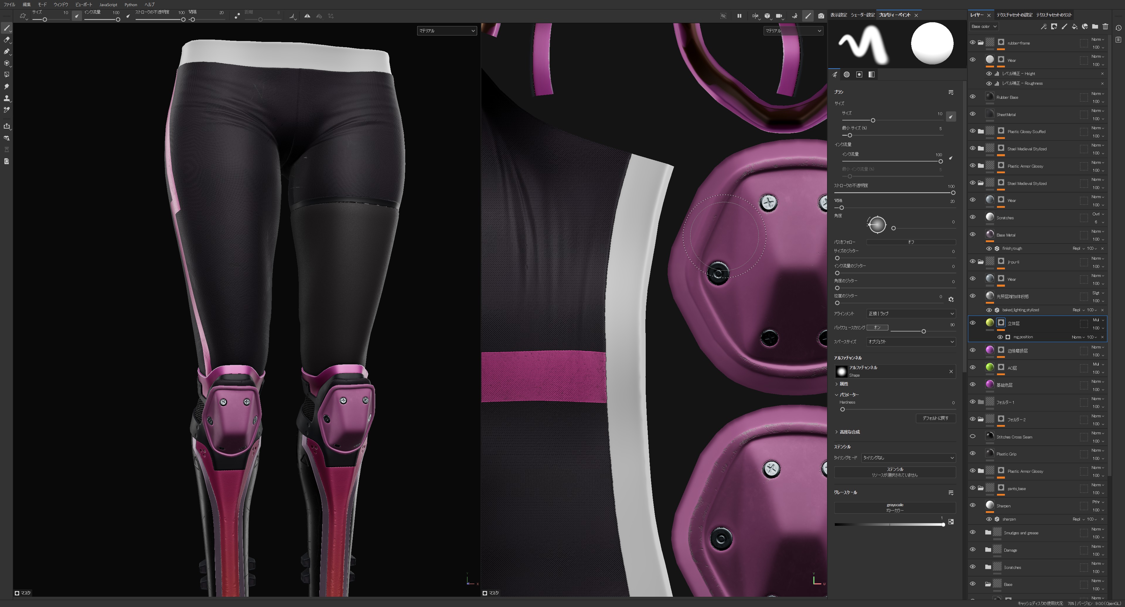
Task: Select the Eraser tool
Action: (6, 40)
